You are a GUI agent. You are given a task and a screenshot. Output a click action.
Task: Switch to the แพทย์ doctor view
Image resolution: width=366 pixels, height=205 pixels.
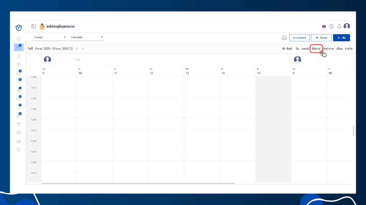coord(305,49)
